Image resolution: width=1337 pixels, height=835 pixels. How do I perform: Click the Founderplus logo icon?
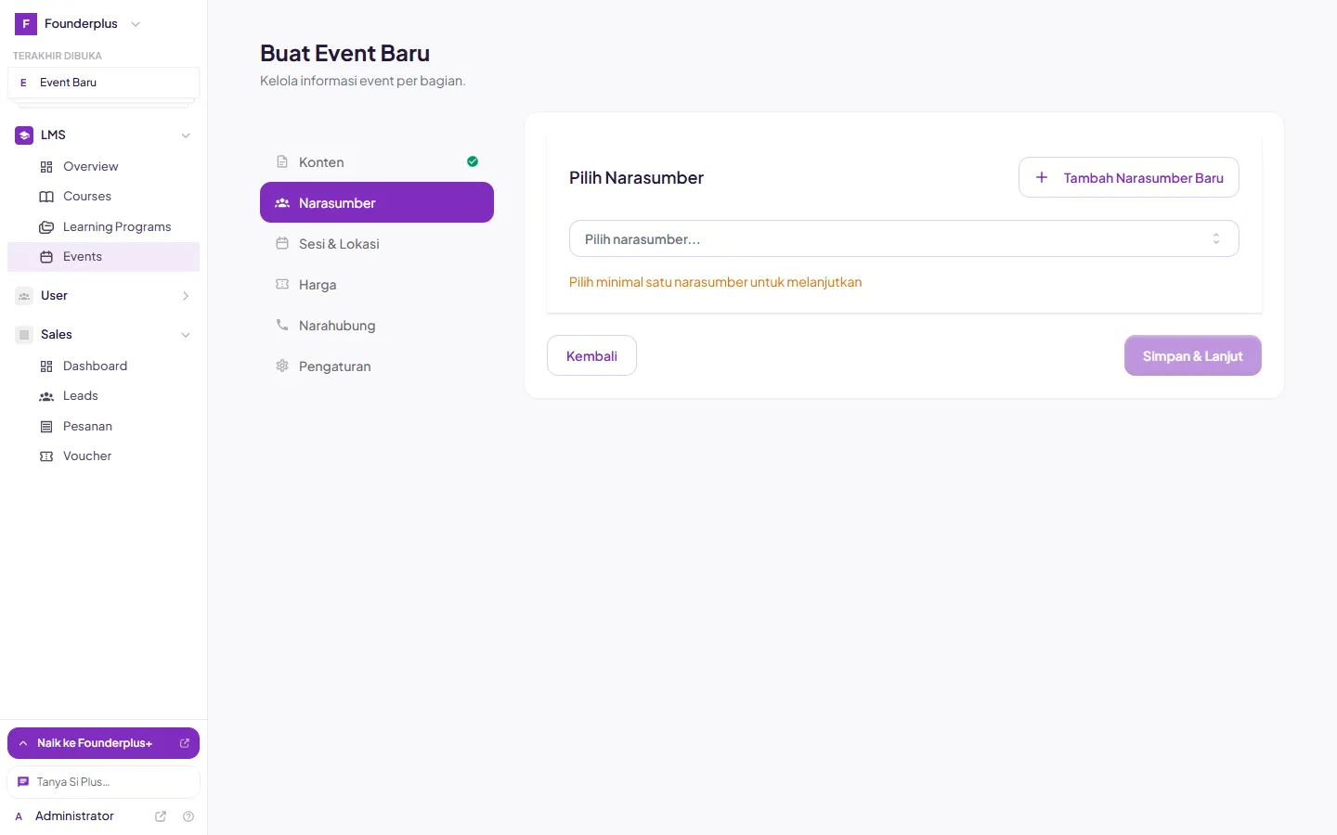26,24
